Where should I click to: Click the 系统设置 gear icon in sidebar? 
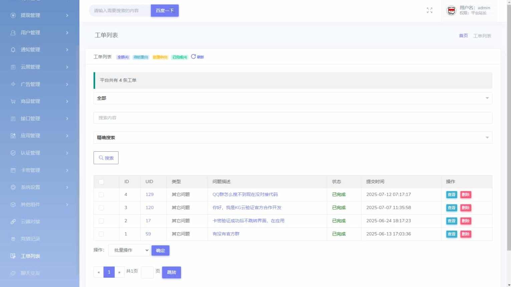click(x=13, y=187)
